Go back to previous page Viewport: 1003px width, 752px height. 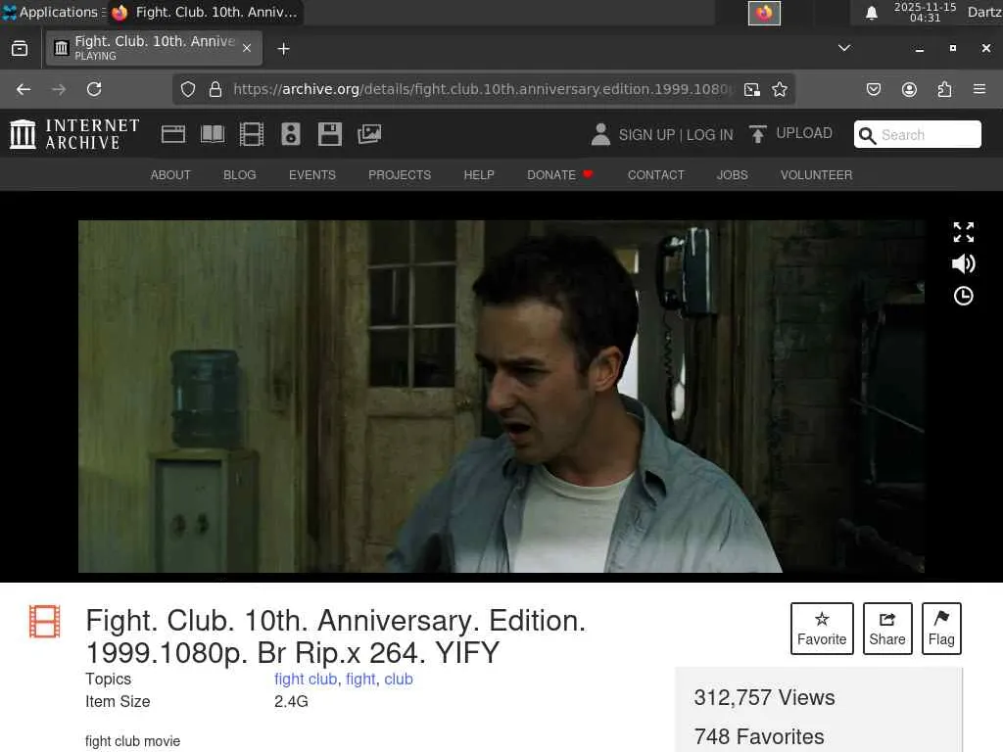(x=24, y=89)
